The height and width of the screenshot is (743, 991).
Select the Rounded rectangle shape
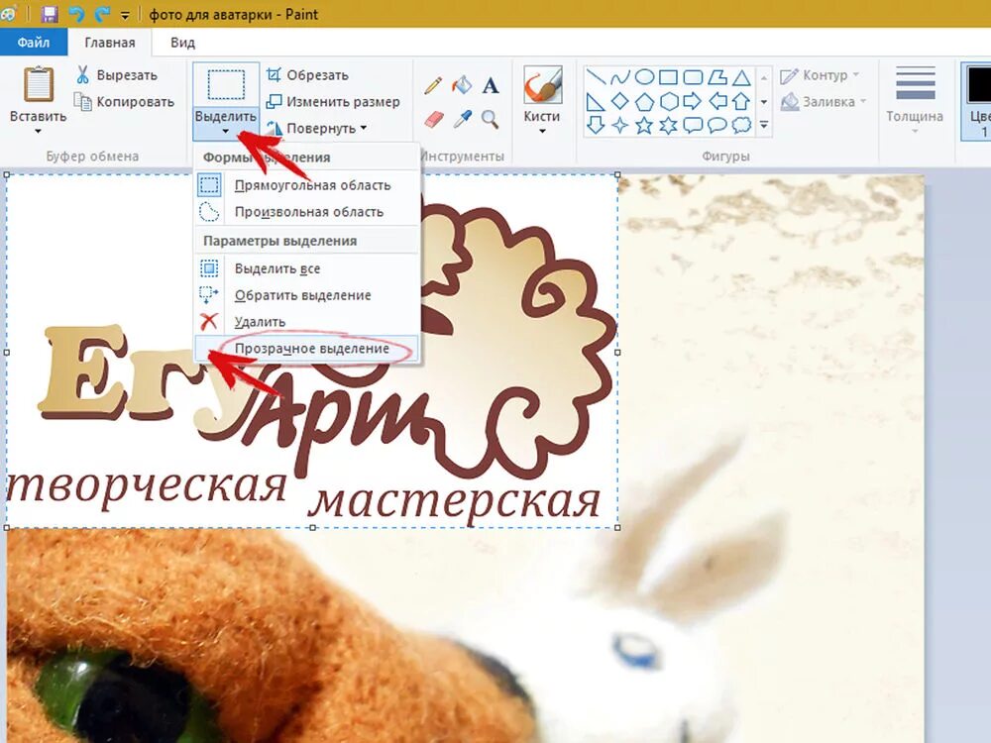click(x=693, y=77)
